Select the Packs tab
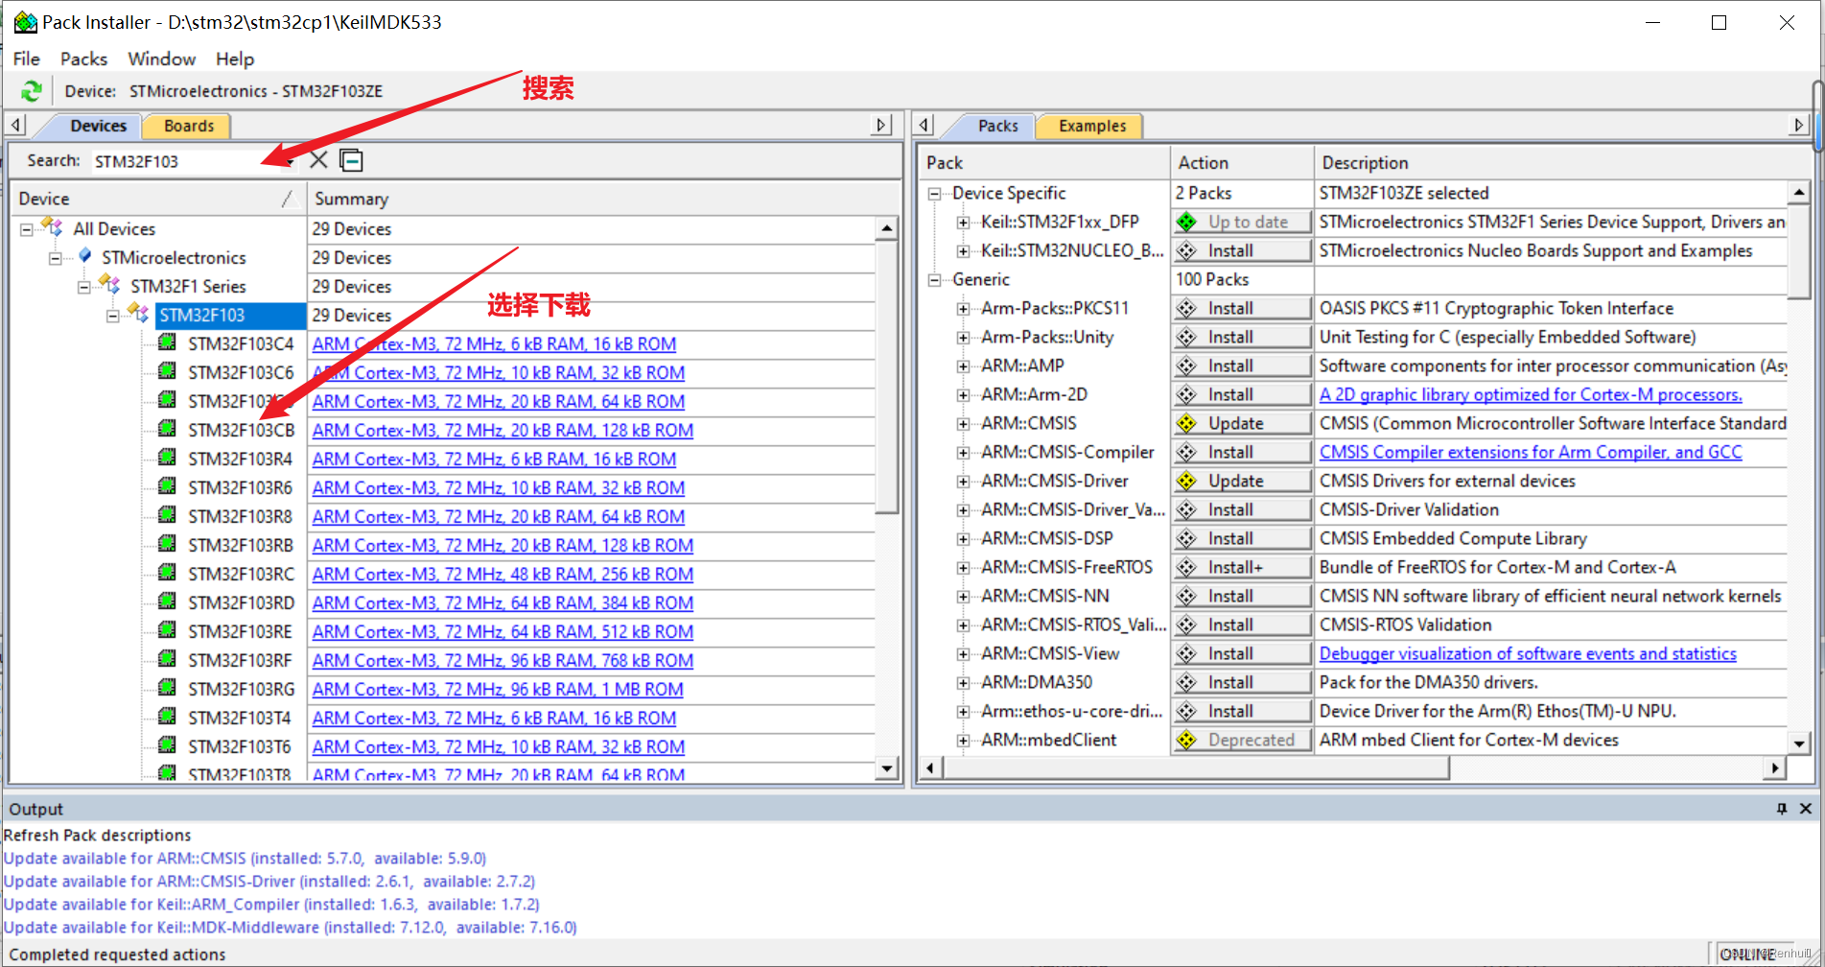The width and height of the screenshot is (1825, 967). coord(997,126)
